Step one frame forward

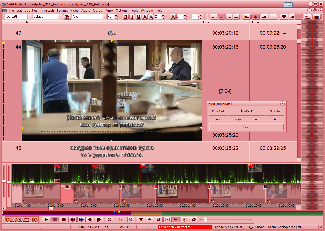coord(99,219)
